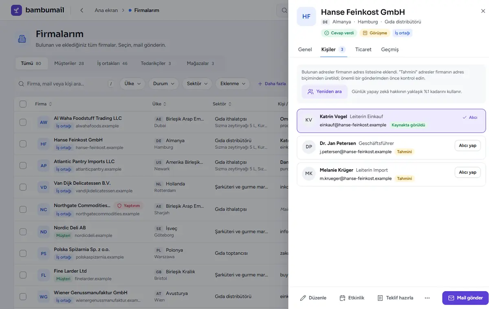Image resolution: width=489 pixels, height=309 pixels.
Task: Click the Mail gönder button
Action: pyautogui.click(x=465, y=298)
